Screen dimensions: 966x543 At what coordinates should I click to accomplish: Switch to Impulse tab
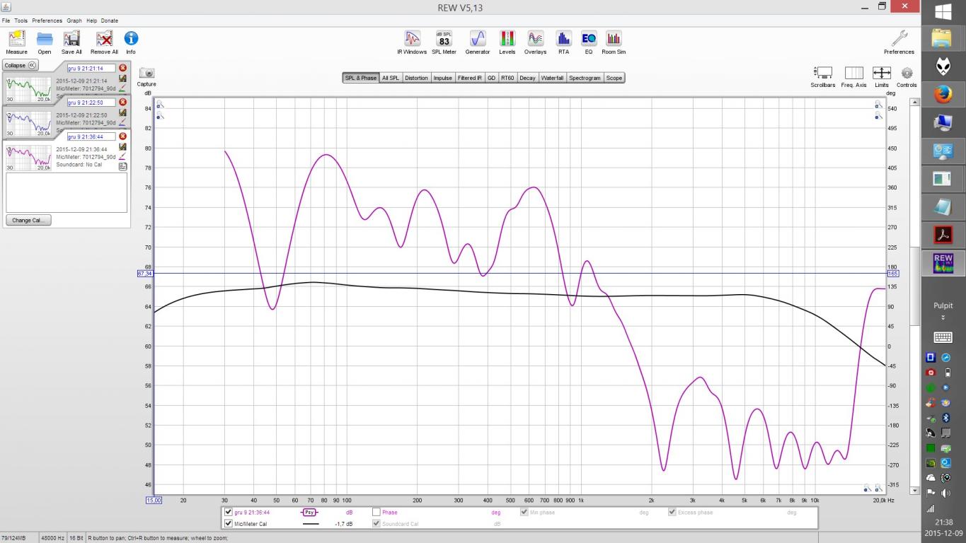pos(442,78)
